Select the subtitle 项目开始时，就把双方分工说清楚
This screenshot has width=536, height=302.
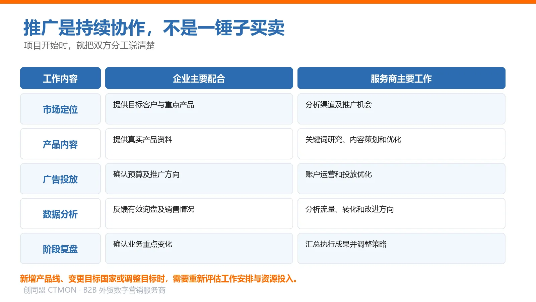[x=89, y=45]
